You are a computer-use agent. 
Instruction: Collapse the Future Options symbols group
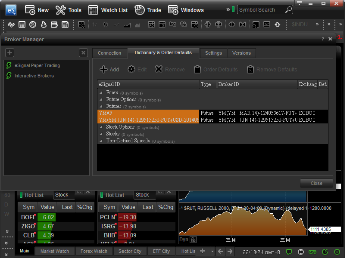[101, 99]
